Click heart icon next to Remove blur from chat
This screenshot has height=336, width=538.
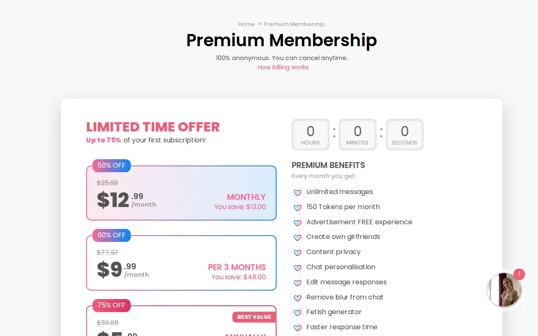tap(298, 298)
